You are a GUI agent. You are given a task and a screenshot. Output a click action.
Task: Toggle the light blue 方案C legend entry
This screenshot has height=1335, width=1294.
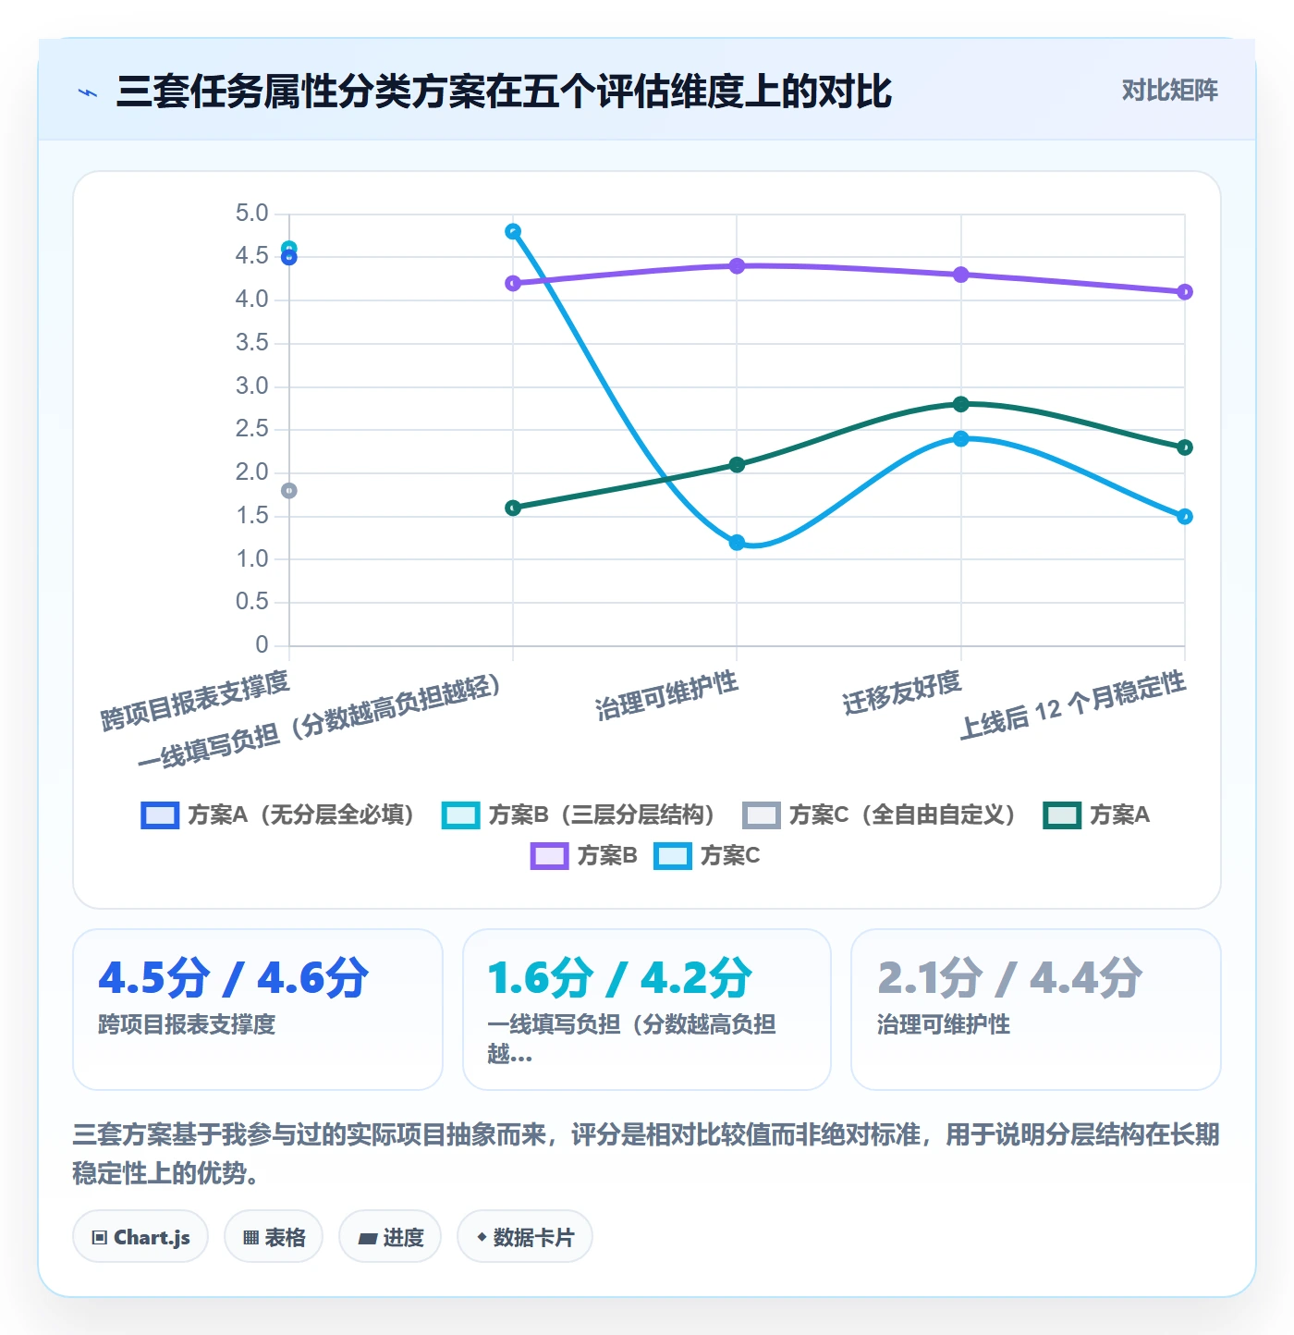707,856
